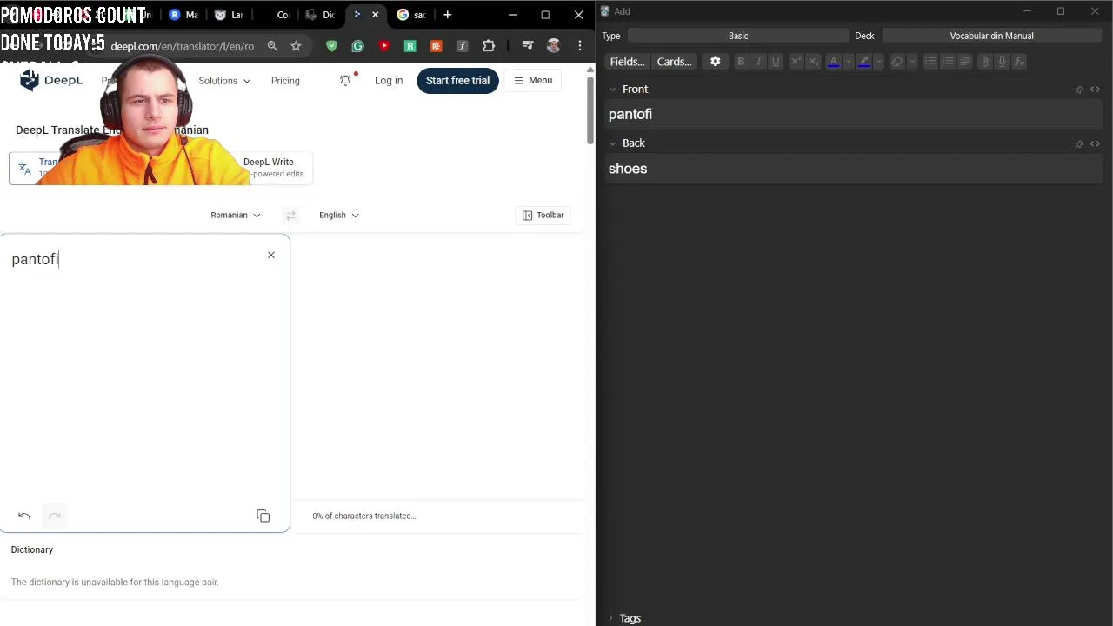This screenshot has height=626, width=1113.
Task: Open English target language dropdown
Action: pyautogui.click(x=339, y=216)
